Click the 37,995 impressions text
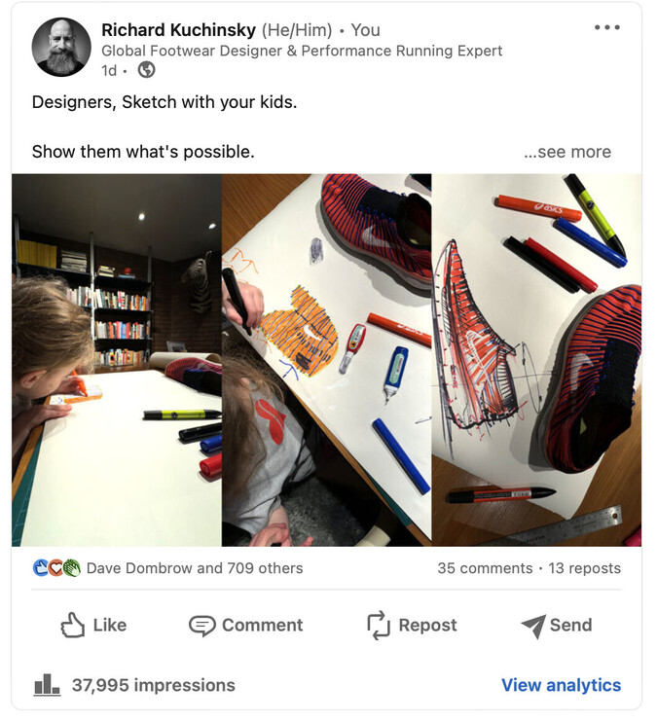Viewport: 657px width, 721px height. (153, 685)
